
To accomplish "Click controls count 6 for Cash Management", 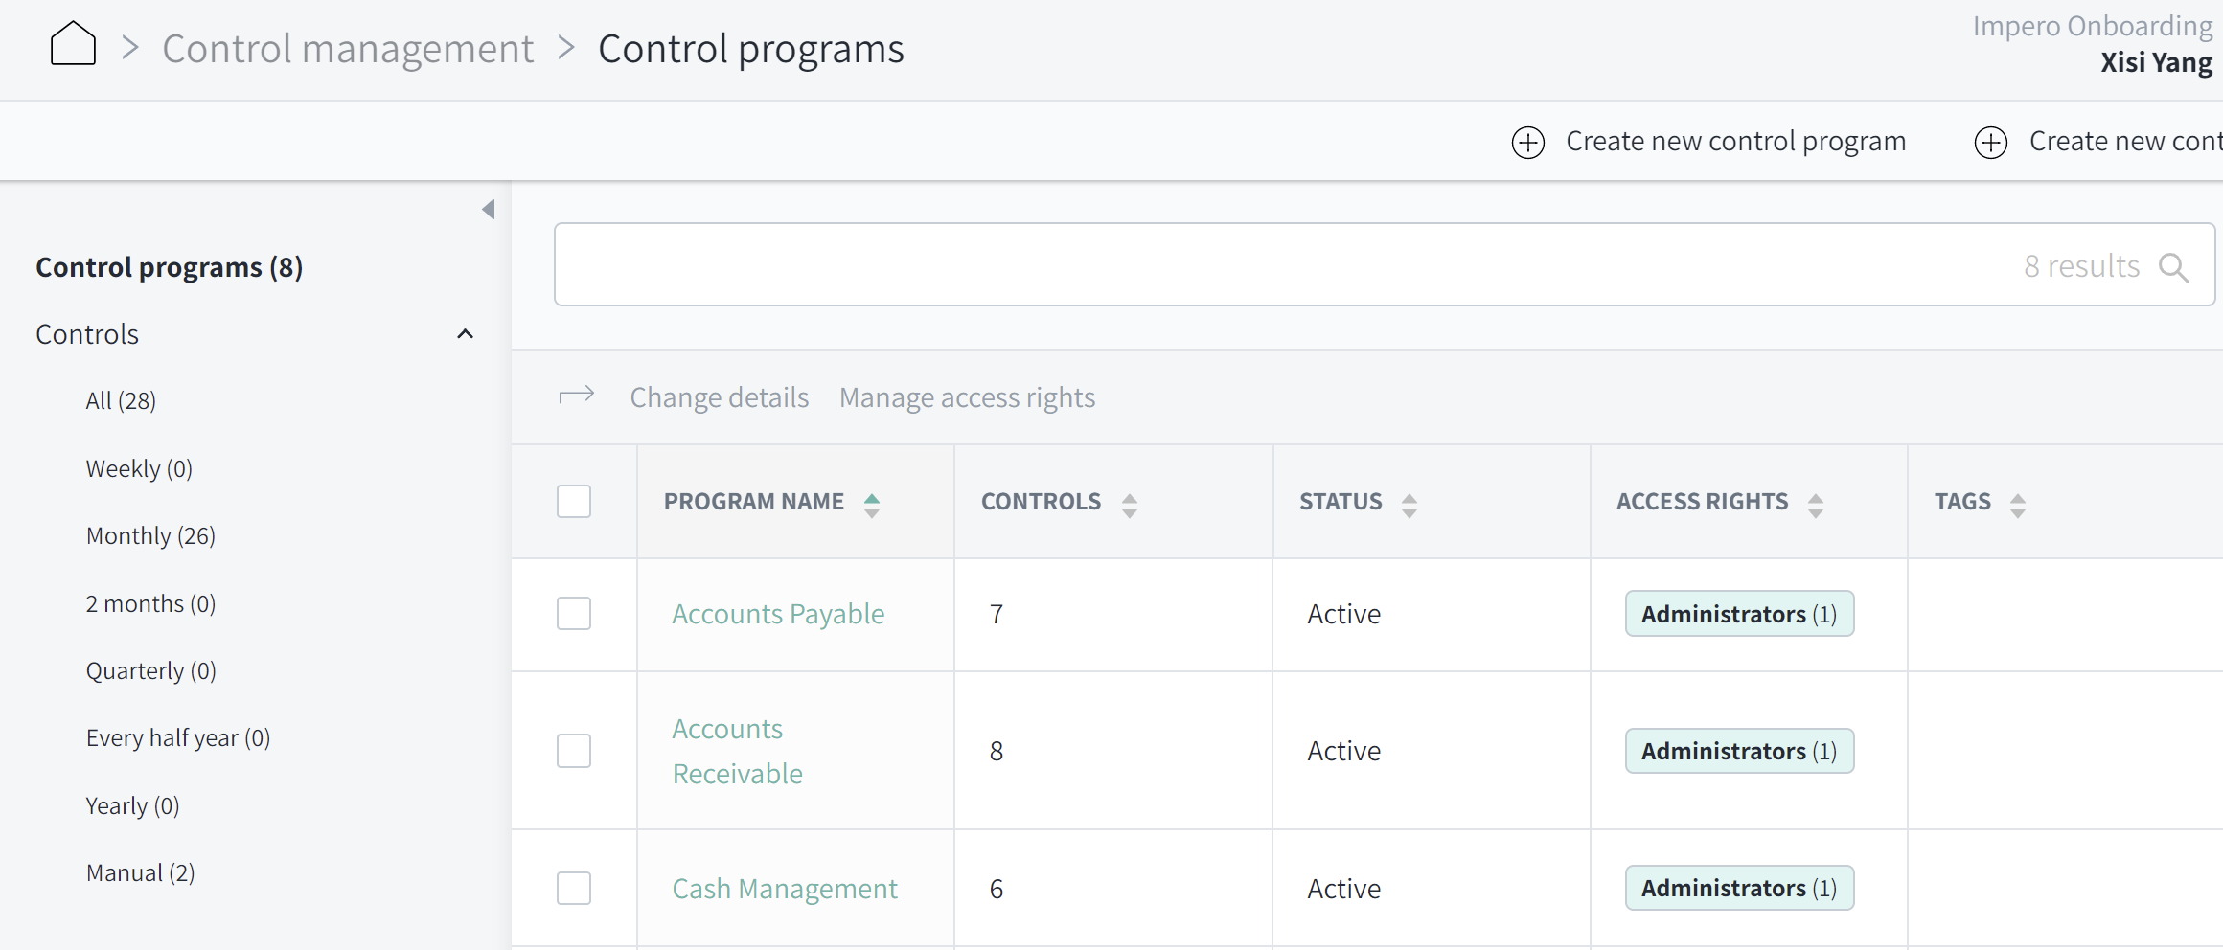I will 997,889.
